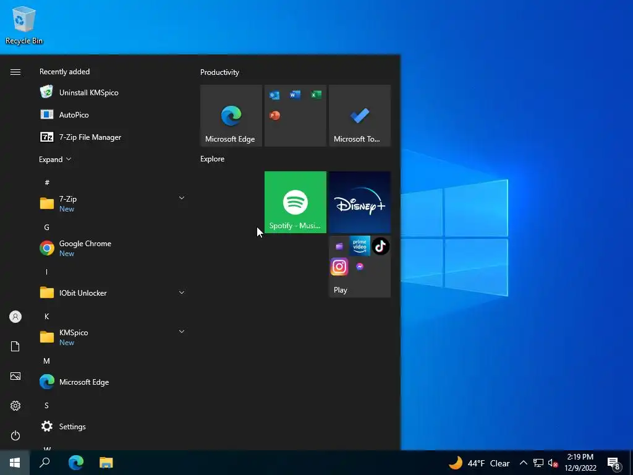Launch Microsoft Edge from the taskbar
This screenshot has width=633, height=475.
[75, 463]
